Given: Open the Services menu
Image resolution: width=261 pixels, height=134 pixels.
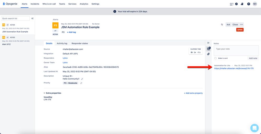Looking at the screenshot, I should tap(72, 4).
